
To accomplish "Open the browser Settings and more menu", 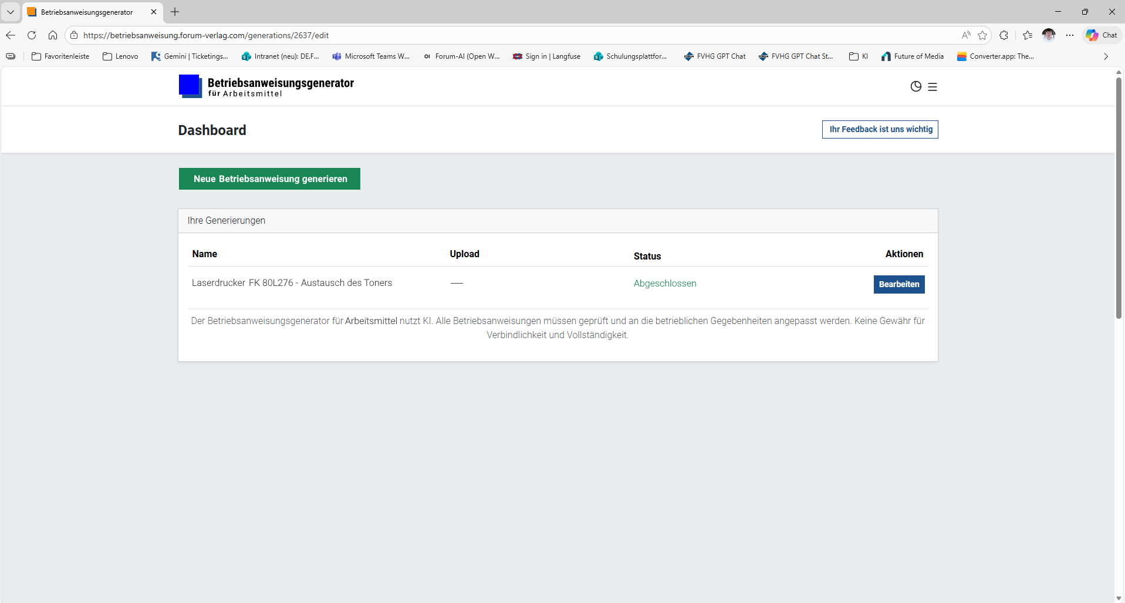I will point(1070,35).
